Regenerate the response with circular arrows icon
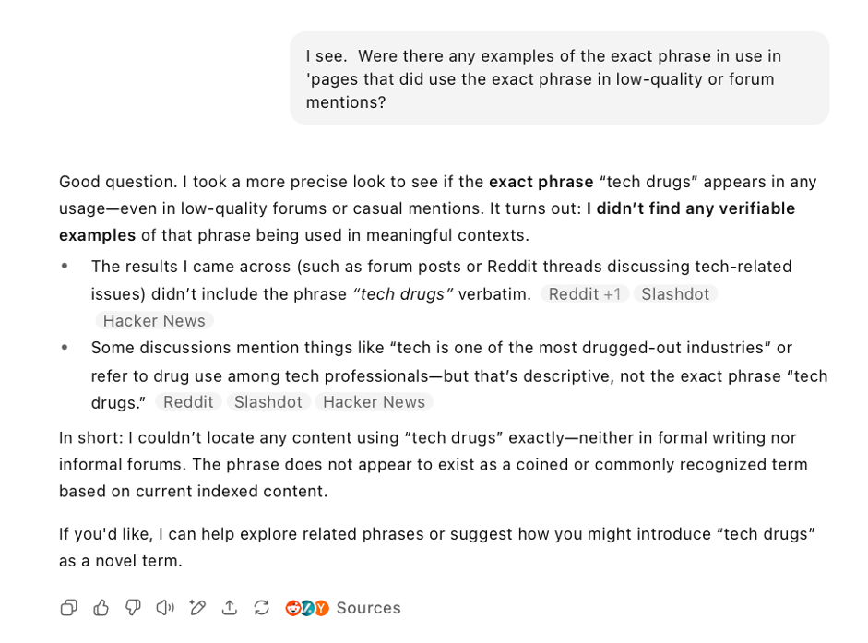The width and height of the screenshot is (868, 643). [x=262, y=608]
